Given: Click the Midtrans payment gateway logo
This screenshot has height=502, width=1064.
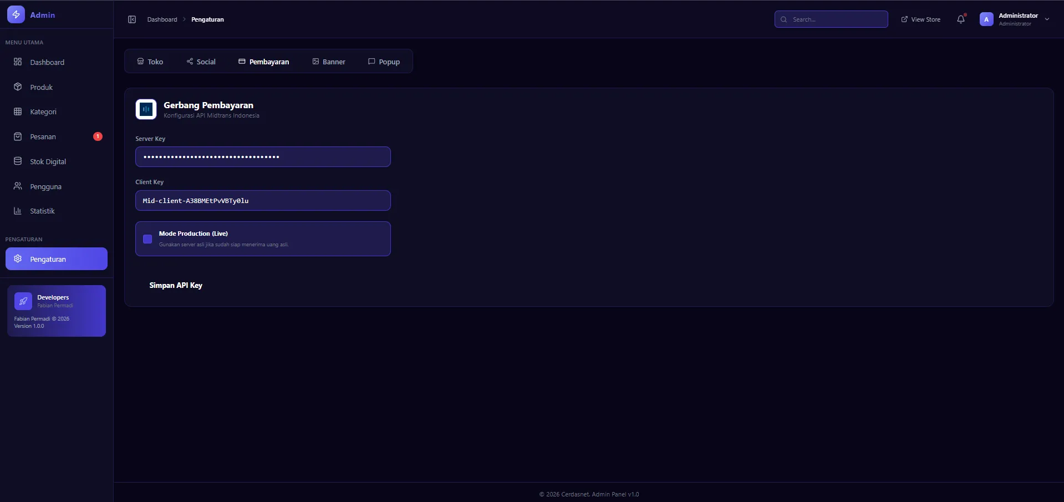Looking at the screenshot, I should tap(146, 109).
